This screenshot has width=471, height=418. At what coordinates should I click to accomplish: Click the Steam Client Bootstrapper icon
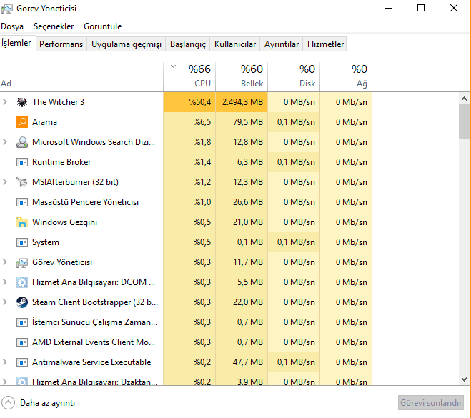(22, 302)
